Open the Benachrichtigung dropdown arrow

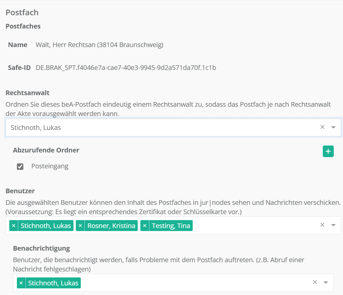[x=326, y=283]
